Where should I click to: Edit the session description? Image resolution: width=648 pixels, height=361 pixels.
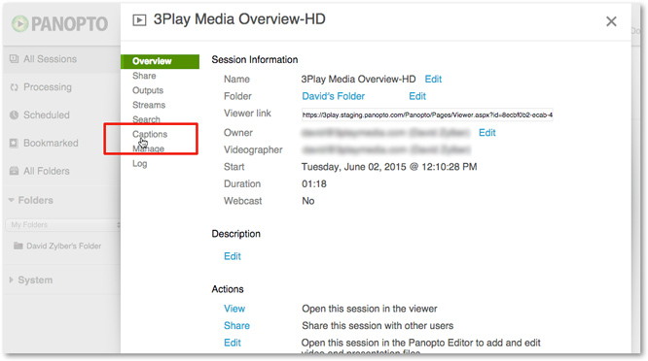coord(233,256)
